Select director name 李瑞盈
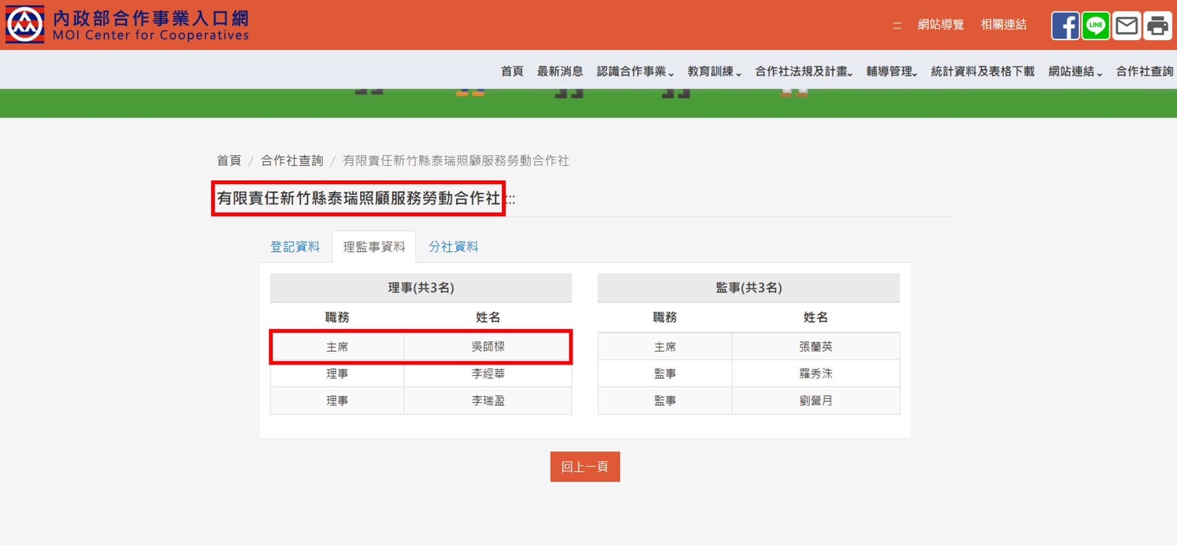This screenshot has height=545, width=1177. 488,400
